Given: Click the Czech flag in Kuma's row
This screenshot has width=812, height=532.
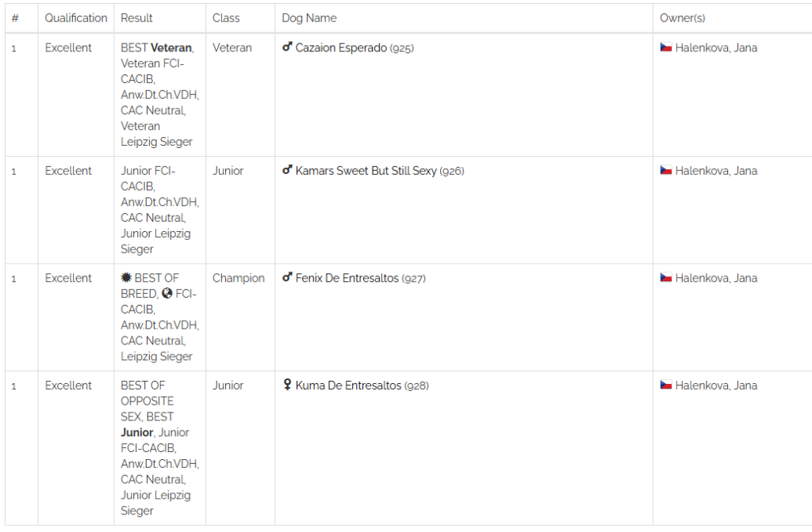Looking at the screenshot, I should click(x=666, y=385).
